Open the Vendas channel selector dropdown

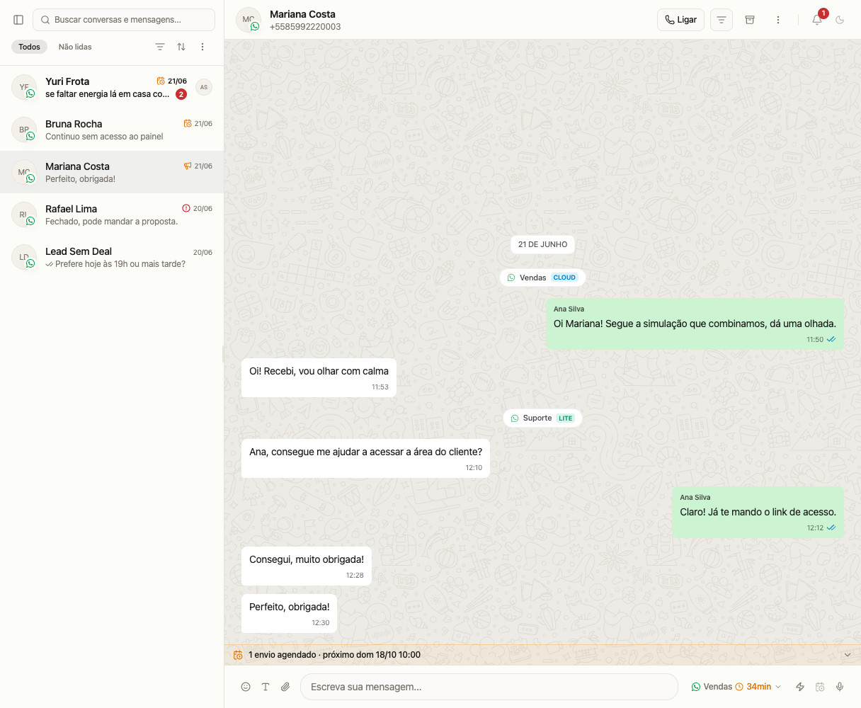click(736, 687)
